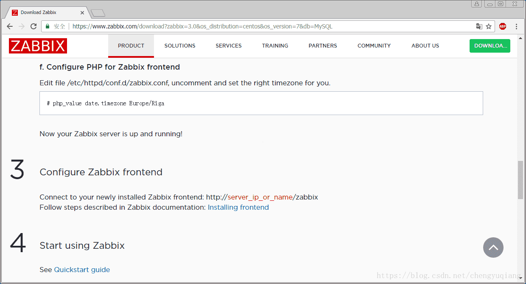Viewport: 526px width, 284px height.
Task: Open the translate page icon
Action: tap(479, 26)
